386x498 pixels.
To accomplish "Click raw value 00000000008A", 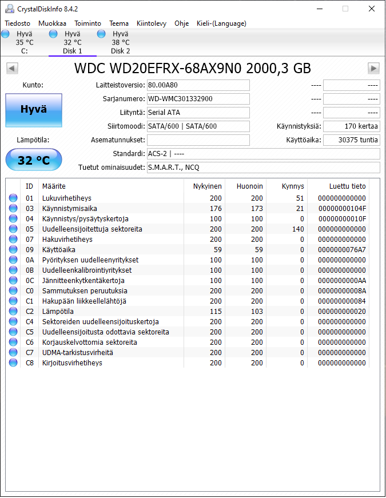I will (x=342, y=290).
